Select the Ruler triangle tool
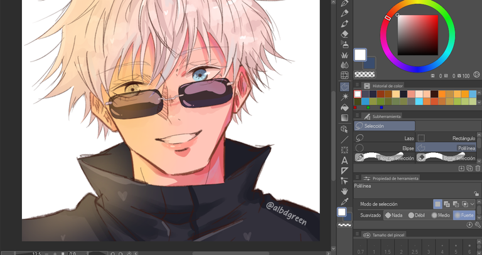 point(345,170)
